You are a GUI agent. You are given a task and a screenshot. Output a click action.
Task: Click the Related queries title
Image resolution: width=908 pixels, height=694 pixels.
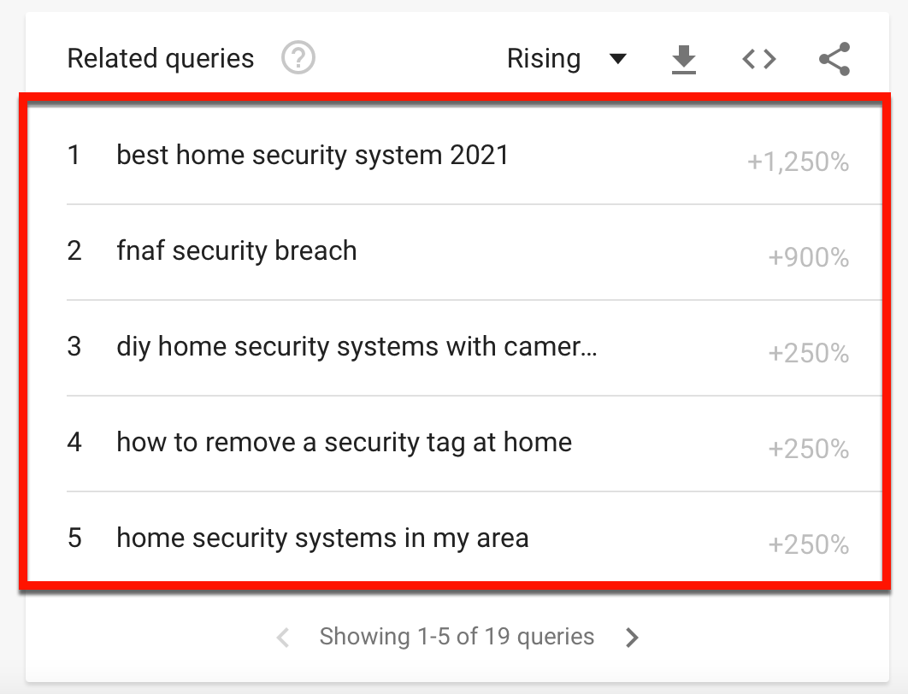[x=161, y=58]
